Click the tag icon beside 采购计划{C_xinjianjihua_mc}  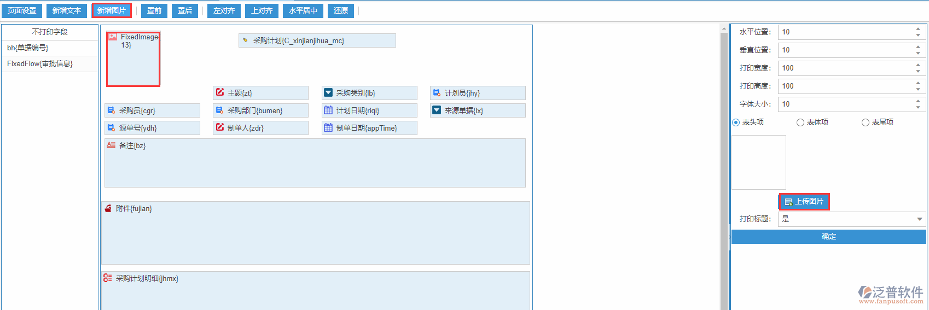pos(245,40)
